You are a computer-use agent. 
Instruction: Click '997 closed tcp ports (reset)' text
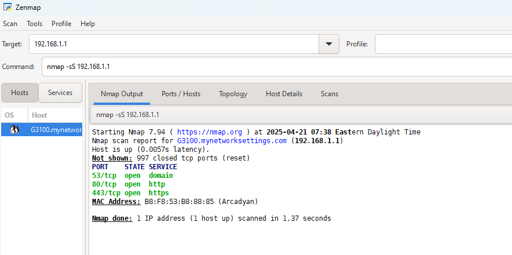point(193,158)
